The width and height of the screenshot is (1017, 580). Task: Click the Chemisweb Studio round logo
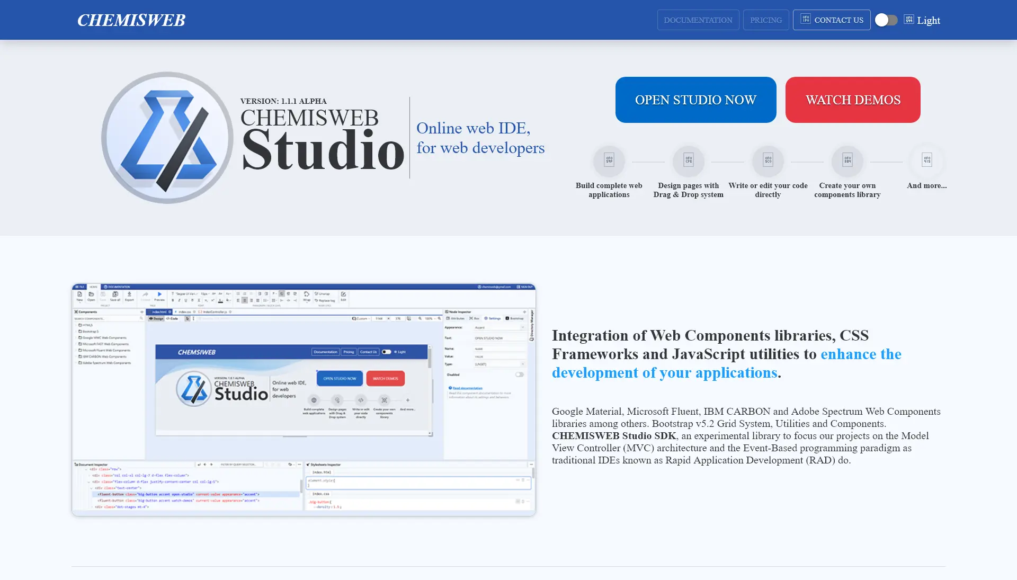coord(167,138)
